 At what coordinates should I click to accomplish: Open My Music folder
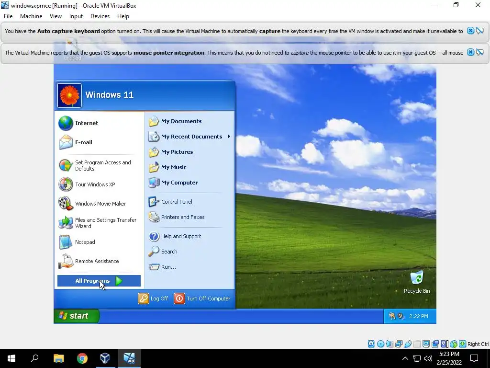(189, 167)
